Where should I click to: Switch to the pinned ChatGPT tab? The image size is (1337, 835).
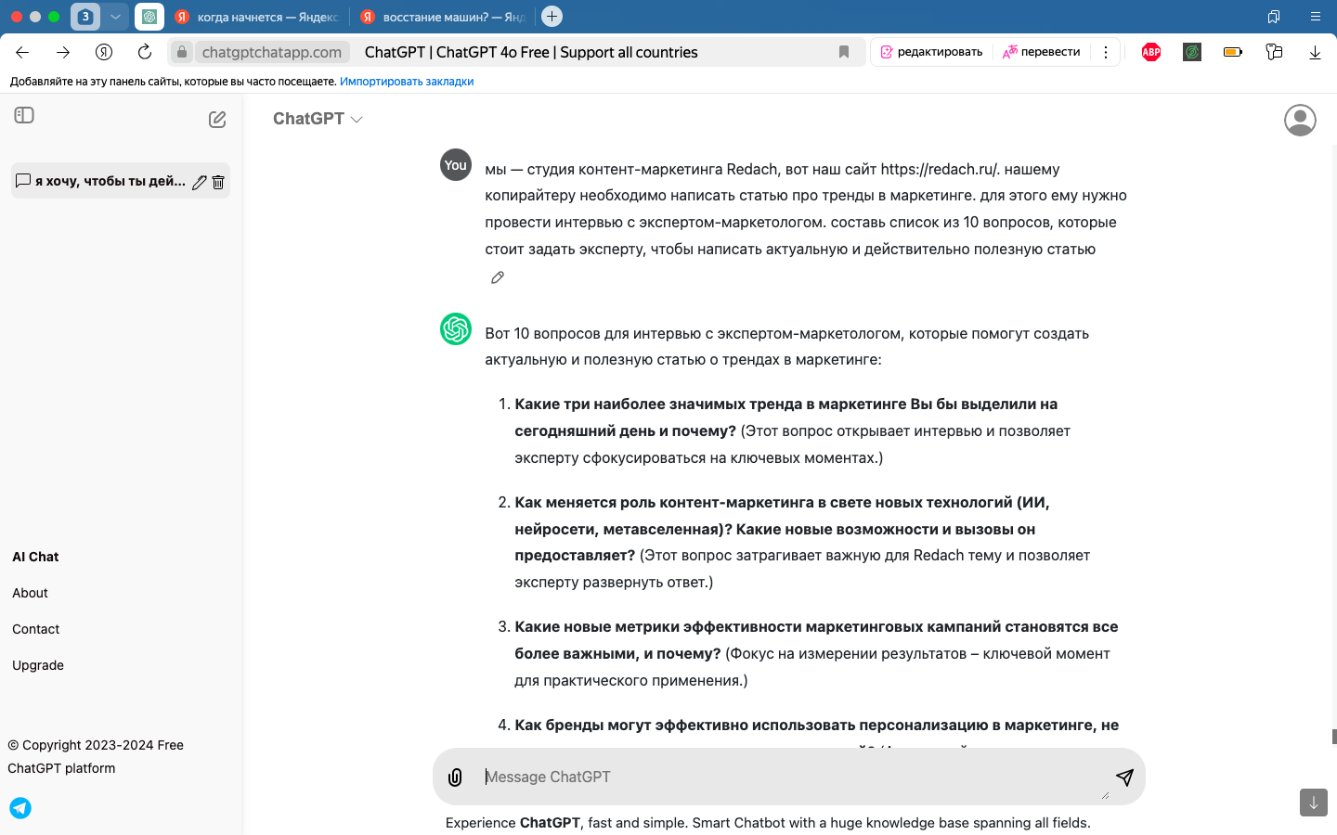(x=149, y=17)
